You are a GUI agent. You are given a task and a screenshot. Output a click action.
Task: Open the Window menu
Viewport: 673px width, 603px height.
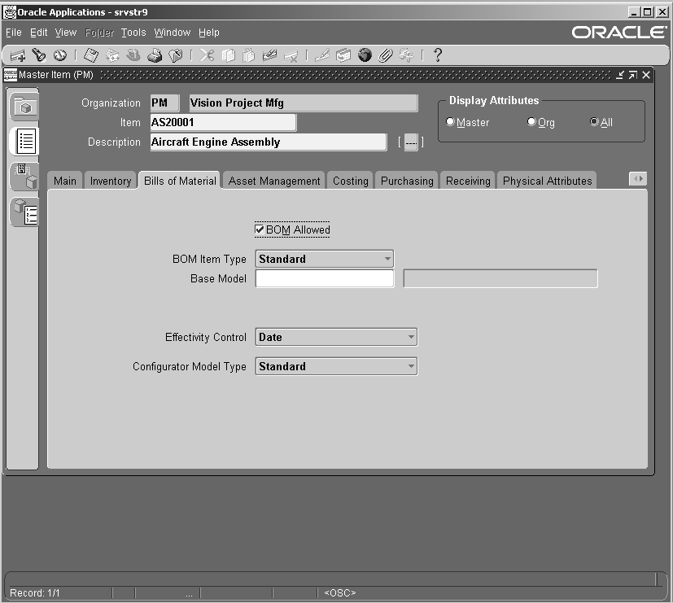[x=172, y=33]
